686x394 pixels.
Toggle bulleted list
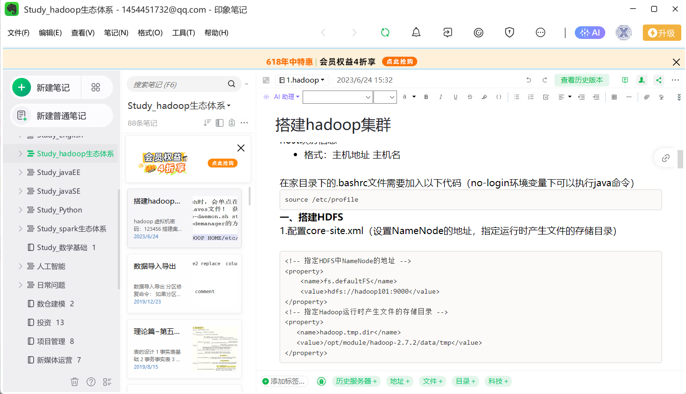517,97
